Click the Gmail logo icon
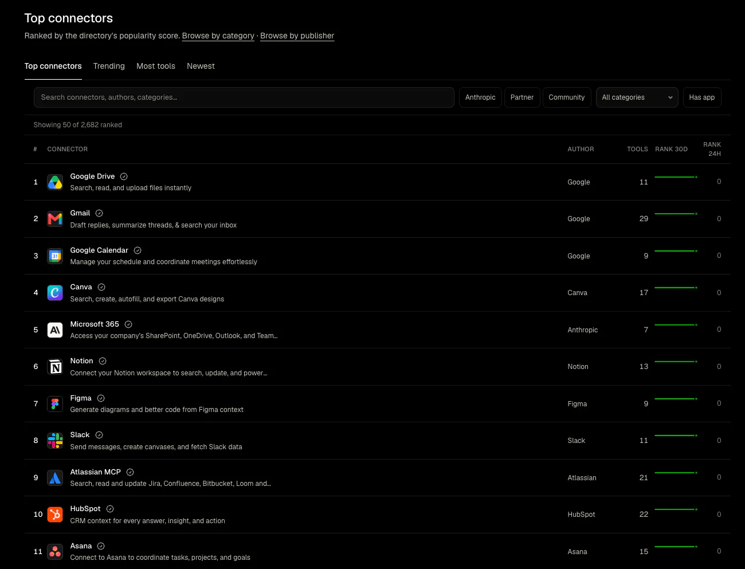 (x=55, y=219)
